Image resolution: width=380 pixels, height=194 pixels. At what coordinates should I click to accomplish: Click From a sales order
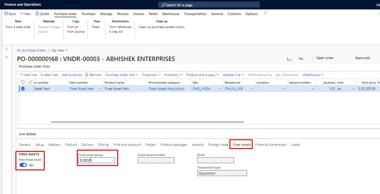pos(18,27)
